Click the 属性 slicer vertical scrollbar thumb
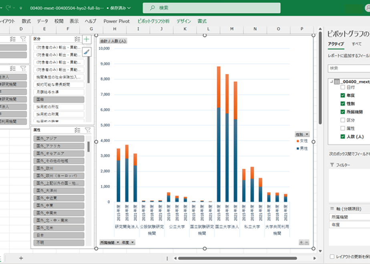This screenshot has width=370, height=264. tap(88, 147)
